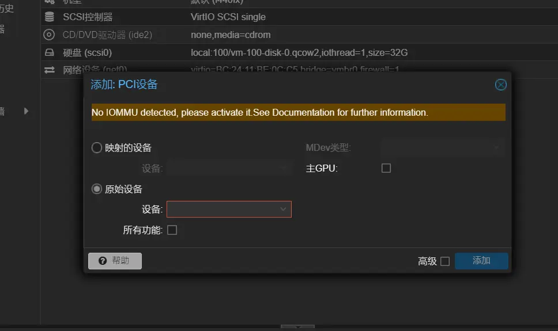The height and width of the screenshot is (331, 558).
Task: Click the network device arrows icon
Action: click(x=50, y=70)
